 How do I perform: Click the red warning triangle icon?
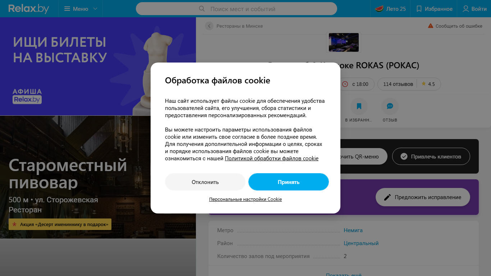pyautogui.click(x=431, y=26)
